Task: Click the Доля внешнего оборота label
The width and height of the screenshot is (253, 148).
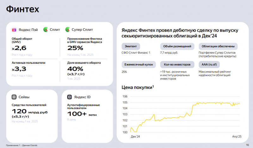Action: [84, 63]
